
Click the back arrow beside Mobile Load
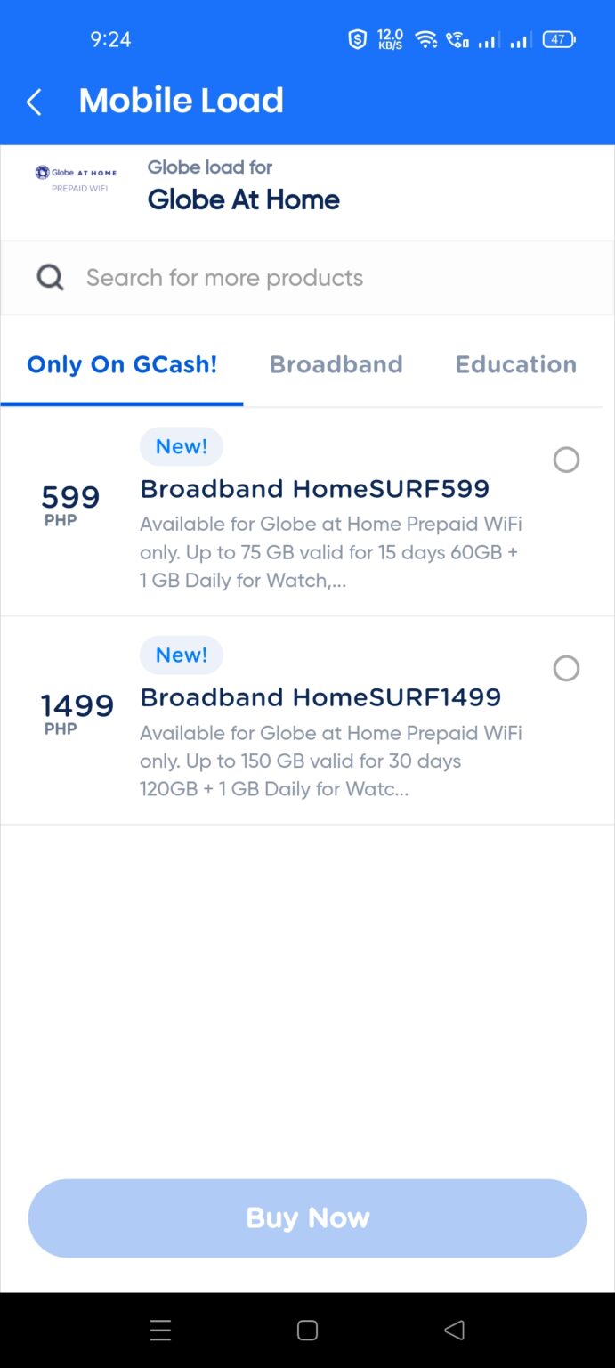pyautogui.click(x=33, y=101)
